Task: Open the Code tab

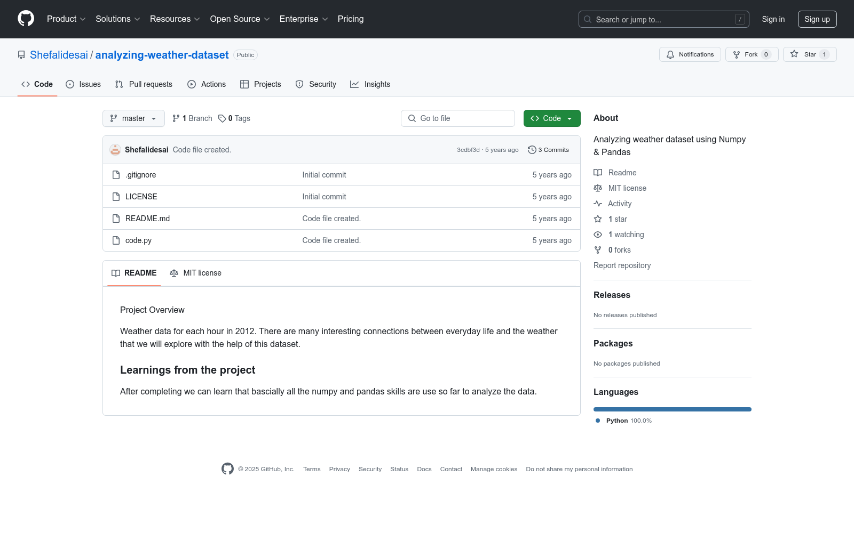Action: click(37, 84)
